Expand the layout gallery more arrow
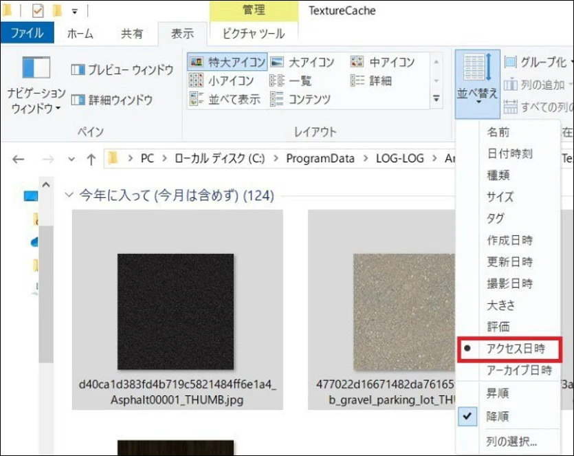The image size is (574, 456). click(x=436, y=98)
